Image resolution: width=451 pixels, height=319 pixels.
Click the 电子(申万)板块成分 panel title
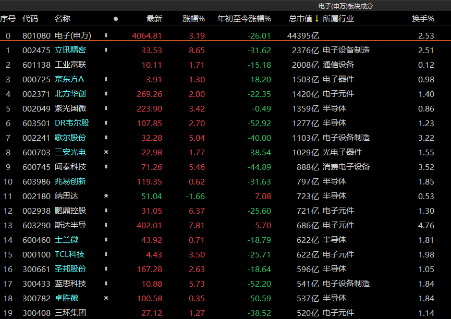pos(346,6)
